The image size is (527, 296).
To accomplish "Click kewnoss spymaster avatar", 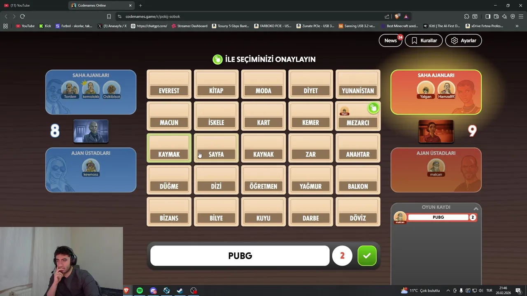I will 91,166.
